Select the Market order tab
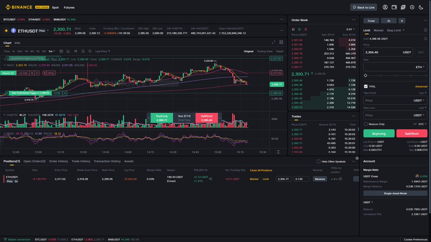The height and width of the screenshot is (242, 431). coord(378,30)
